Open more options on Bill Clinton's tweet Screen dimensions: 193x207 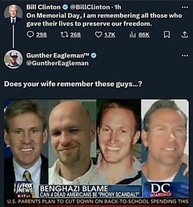(x=185, y=7)
